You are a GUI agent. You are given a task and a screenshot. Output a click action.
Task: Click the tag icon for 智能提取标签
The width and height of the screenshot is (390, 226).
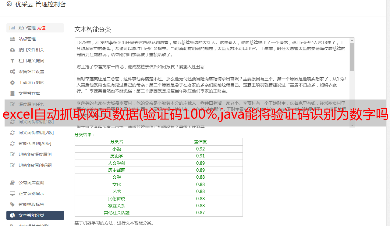12,204
